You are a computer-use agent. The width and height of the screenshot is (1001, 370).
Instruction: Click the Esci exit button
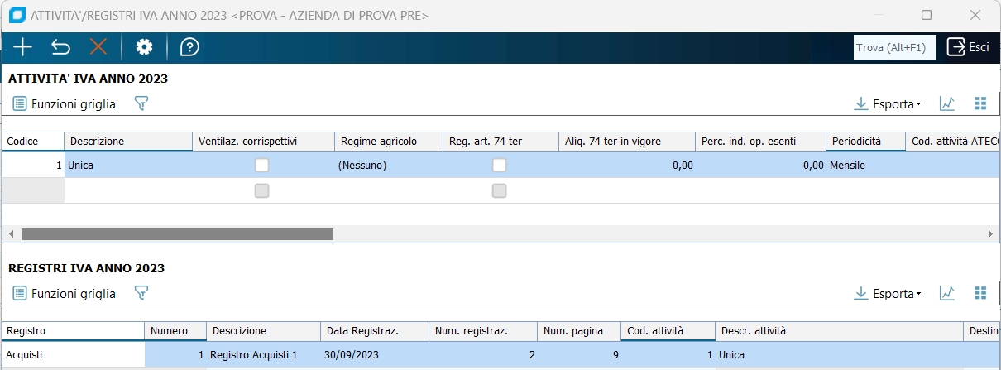coord(969,47)
